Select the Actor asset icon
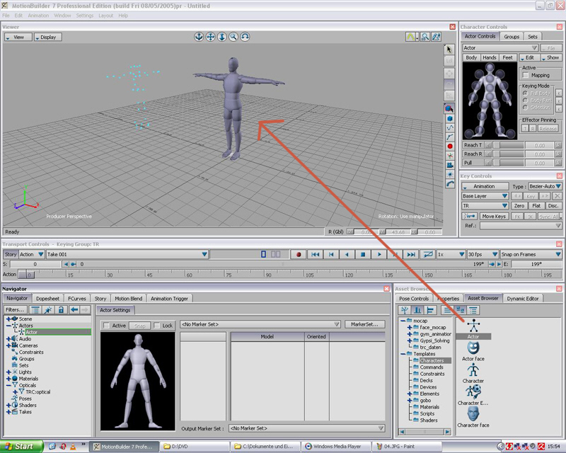The height and width of the screenshot is (453, 566). tap(473, 326)
